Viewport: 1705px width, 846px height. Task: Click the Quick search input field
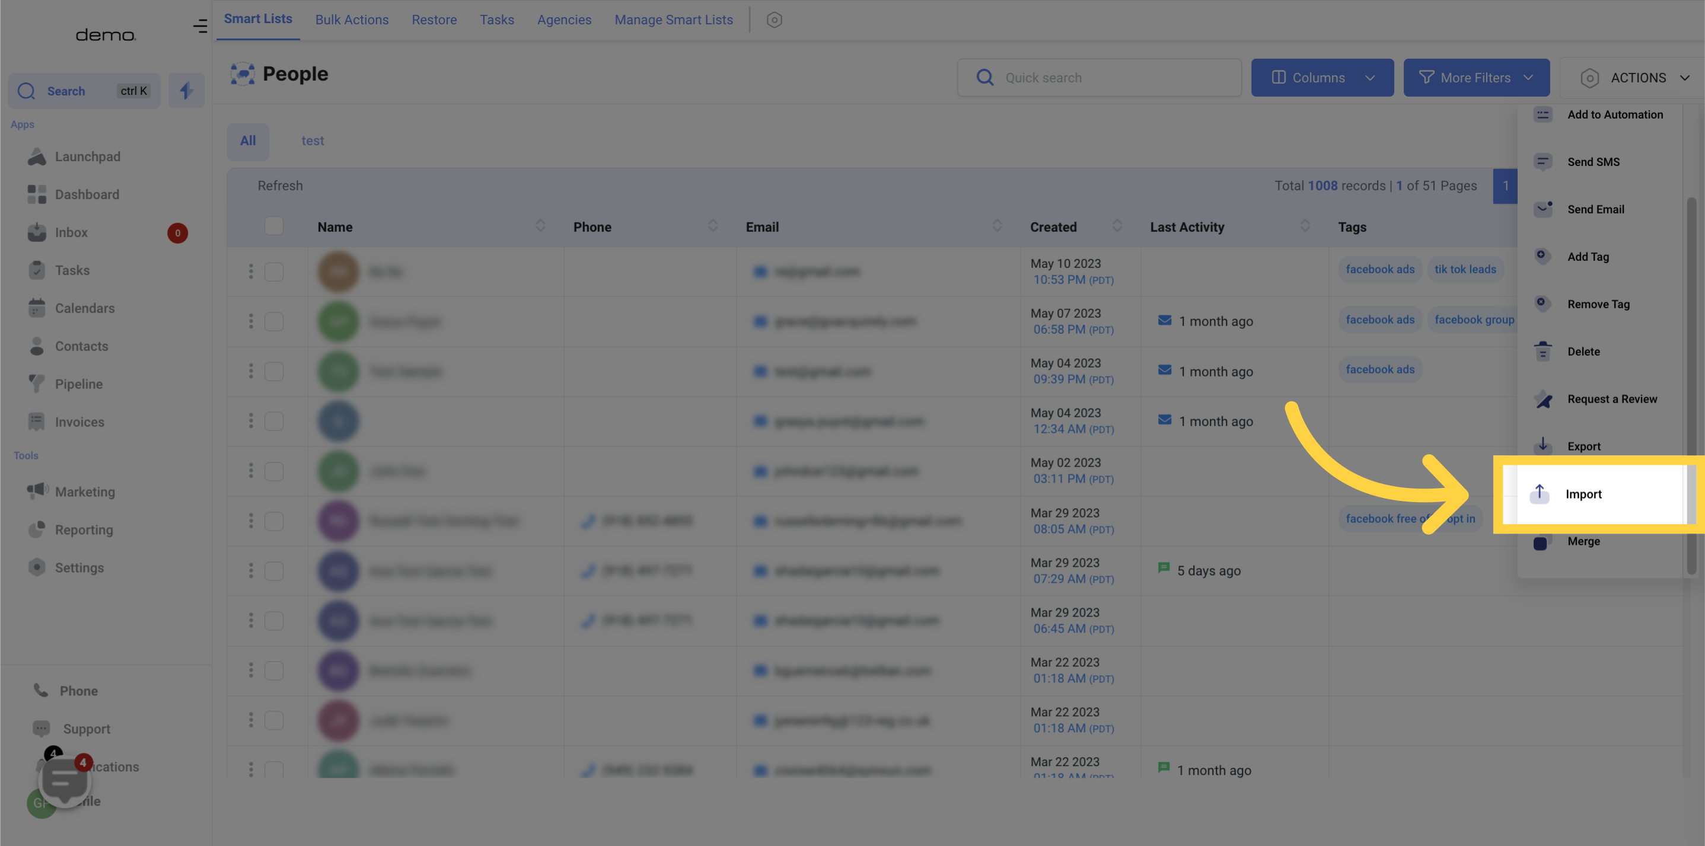click(x=1099, y=78)
